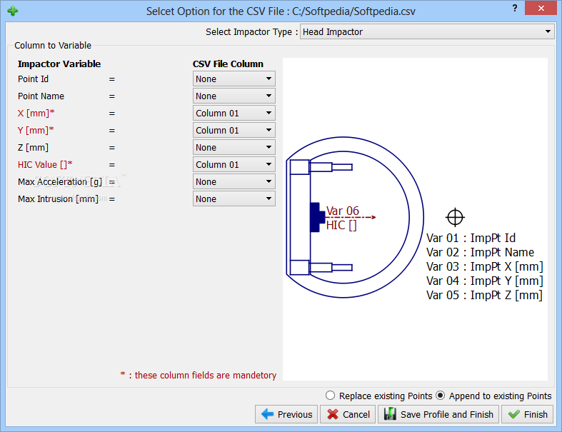Click the green plus app icon in title bar

(x=13, y=11)
